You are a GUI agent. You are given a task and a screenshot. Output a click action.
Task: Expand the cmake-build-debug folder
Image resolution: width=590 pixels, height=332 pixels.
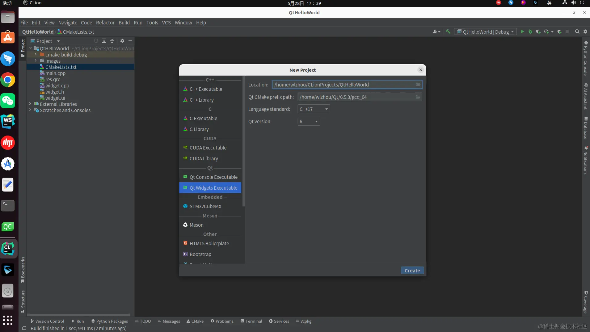point(35,55)
